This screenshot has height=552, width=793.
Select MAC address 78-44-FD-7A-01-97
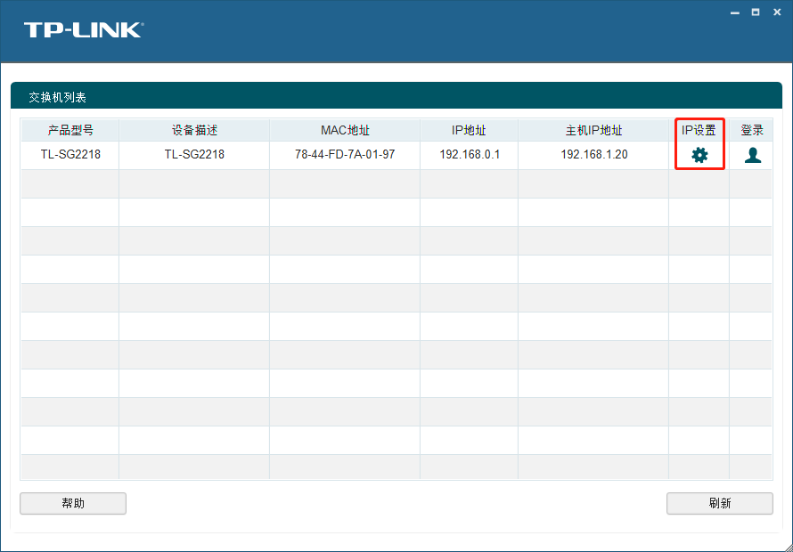click(x=345, y=155)
